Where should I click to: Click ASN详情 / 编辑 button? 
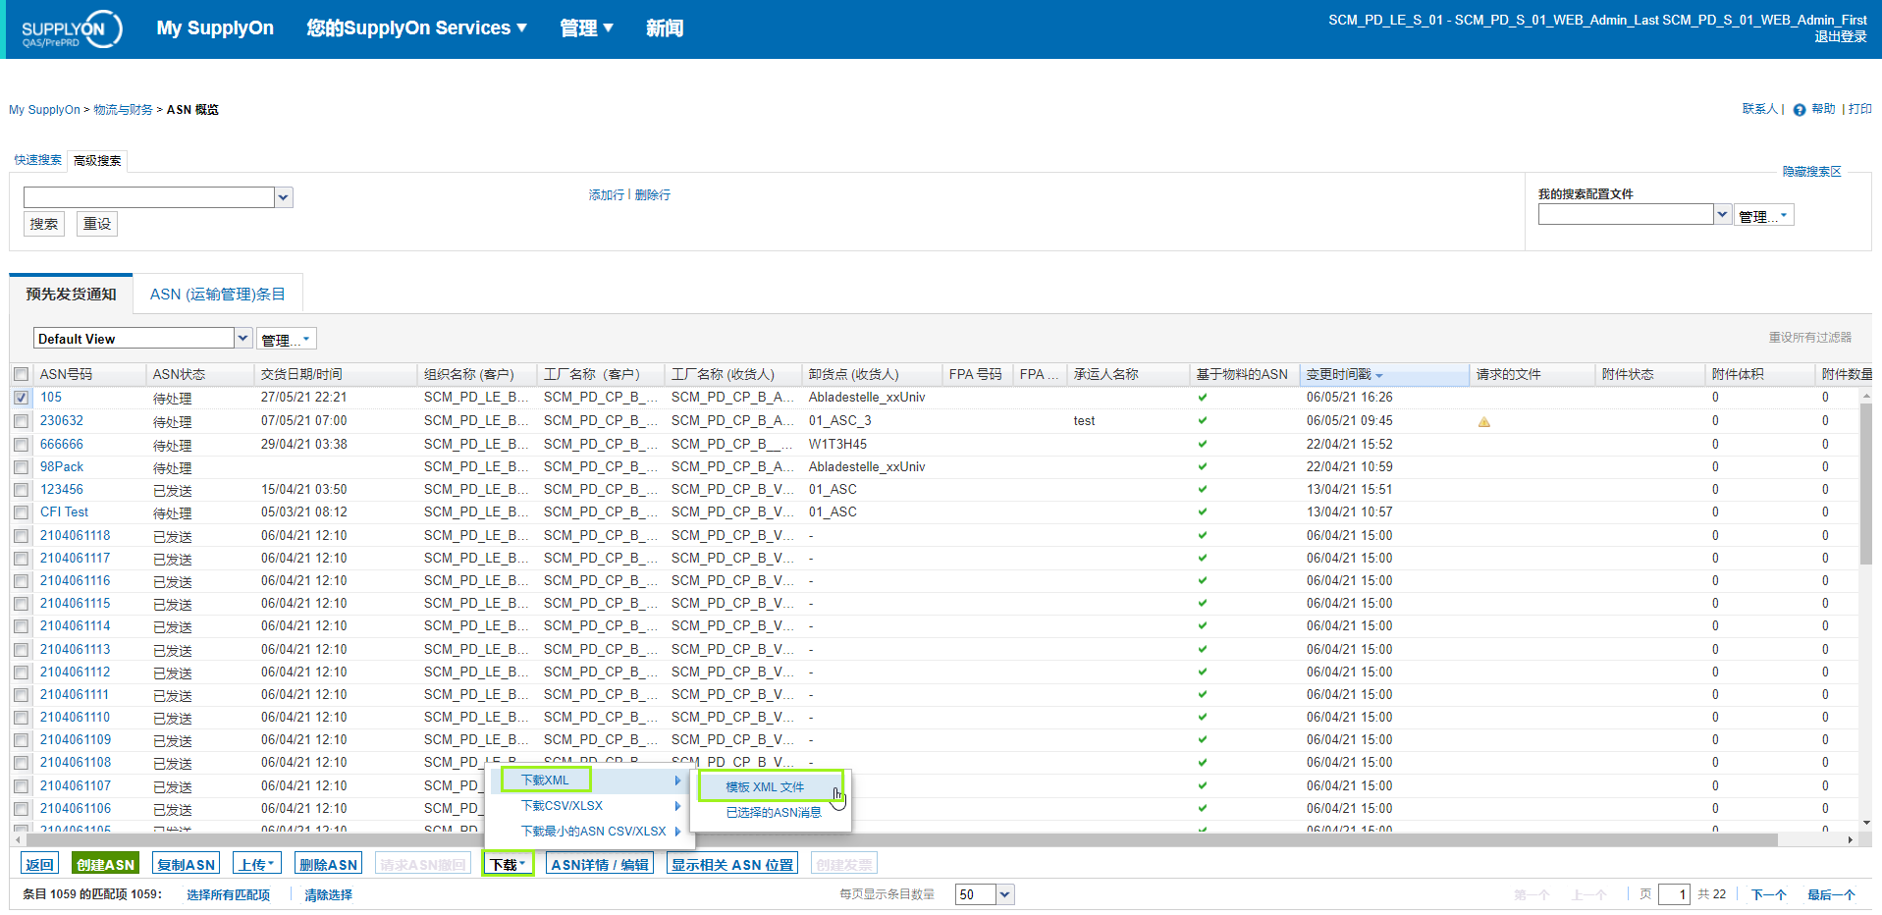[600, 864]
